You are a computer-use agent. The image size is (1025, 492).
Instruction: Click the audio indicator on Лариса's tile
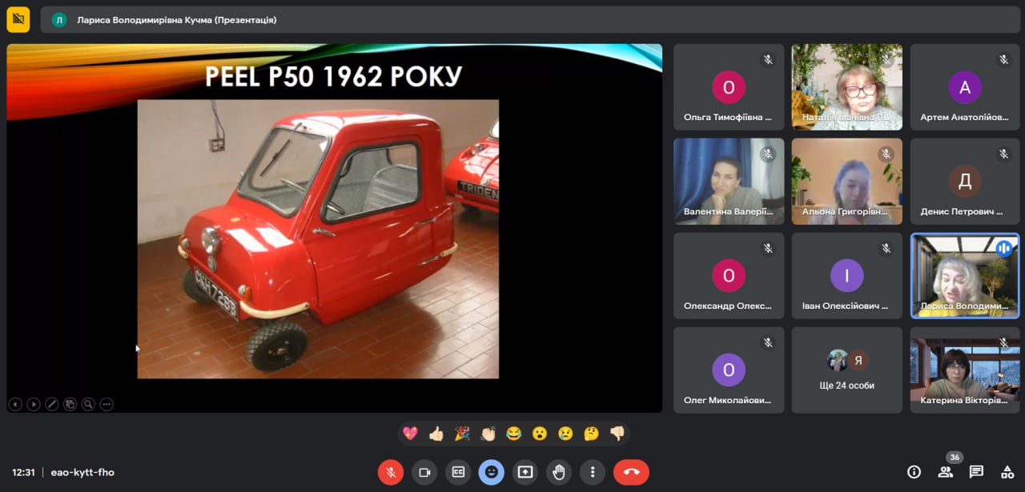point(1004,249)
